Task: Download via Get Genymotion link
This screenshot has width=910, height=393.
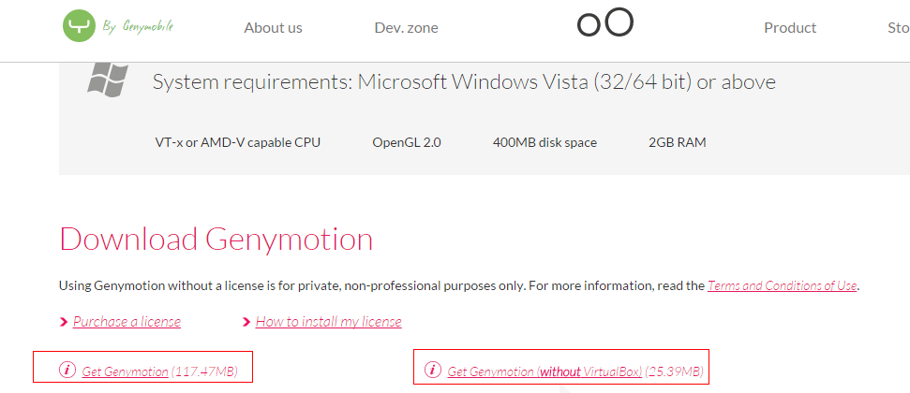Action: point(126,371)
